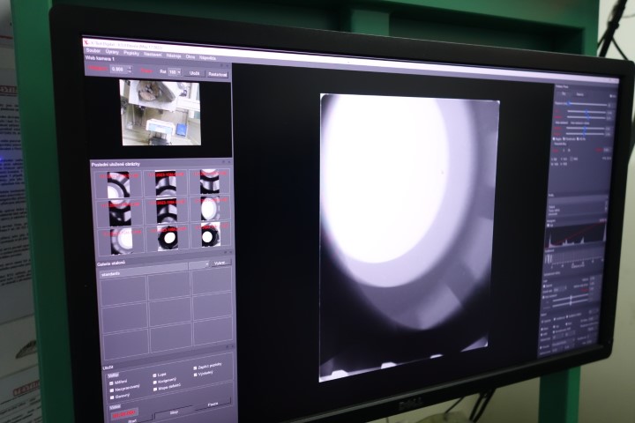Click the Restartovat button
The image size is (635, 423).
(217, 75)
